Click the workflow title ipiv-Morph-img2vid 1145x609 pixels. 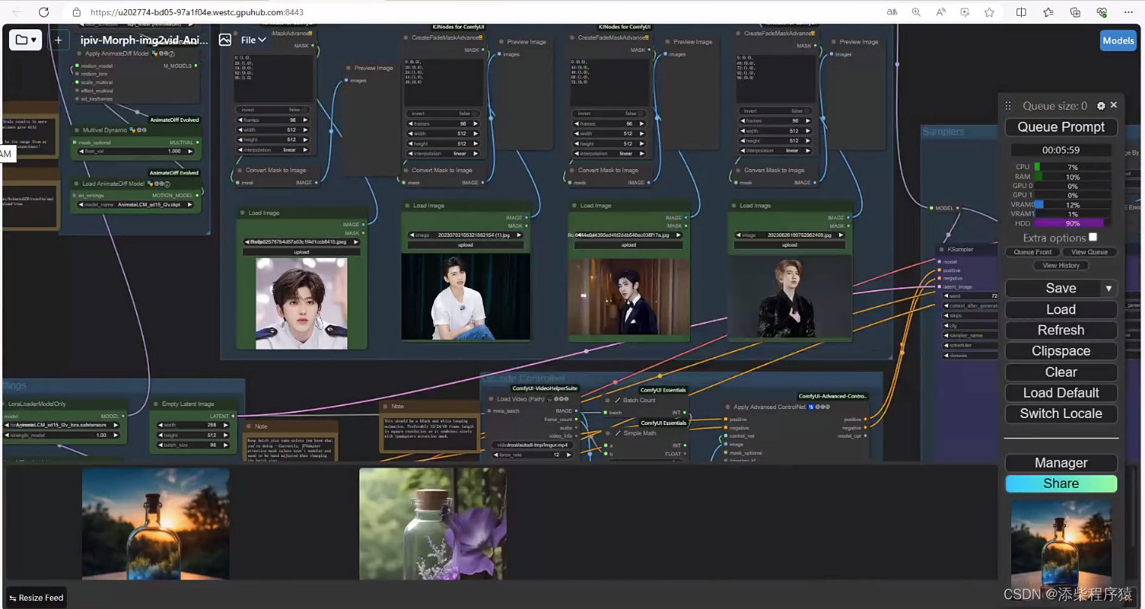coord(144,40)
